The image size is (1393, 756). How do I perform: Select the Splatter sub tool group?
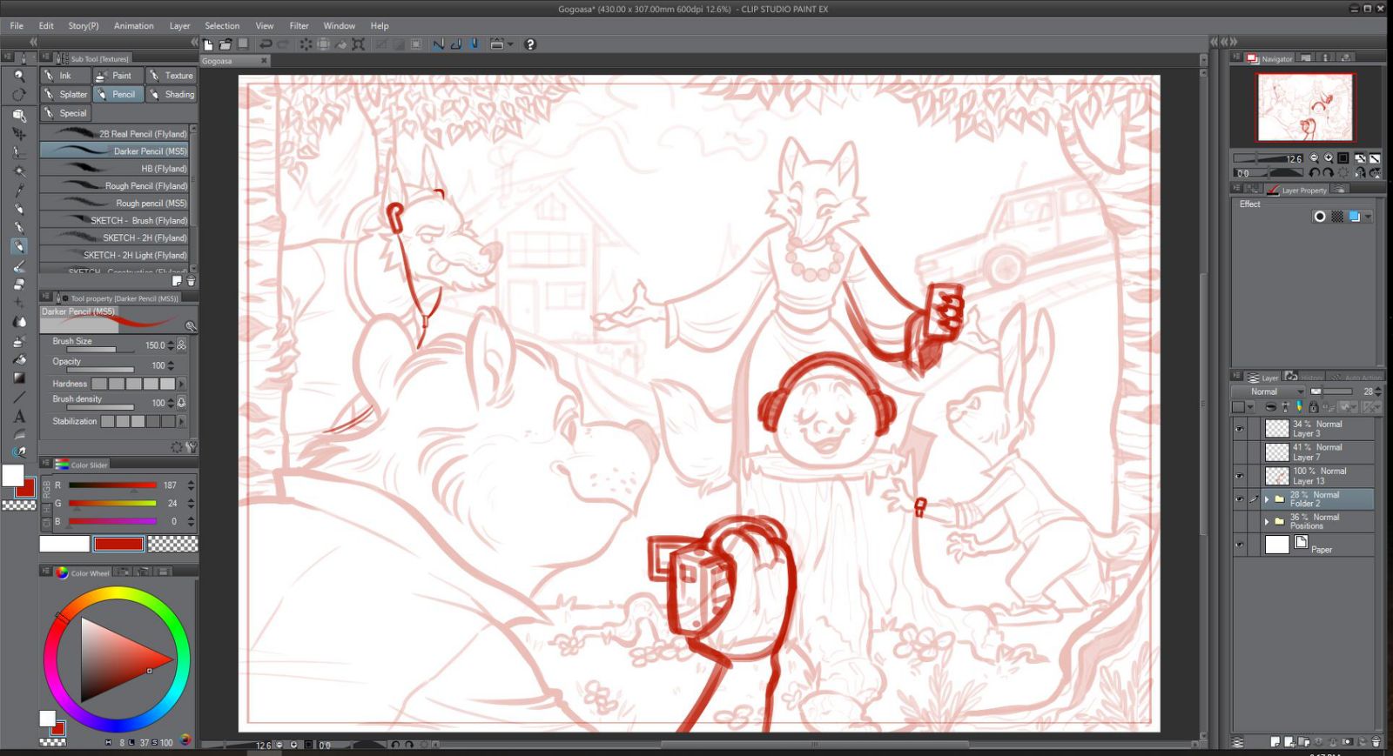65,95
